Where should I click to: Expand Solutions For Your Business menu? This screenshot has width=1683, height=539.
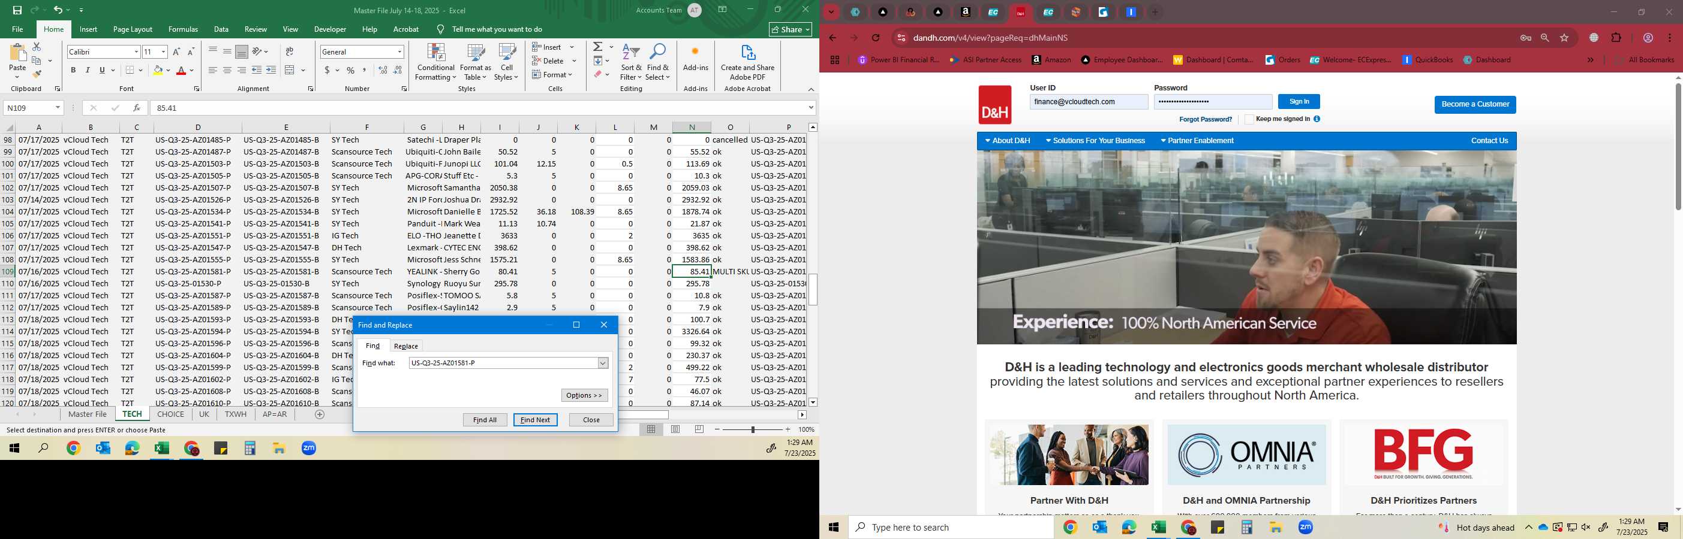[1095, 141]
